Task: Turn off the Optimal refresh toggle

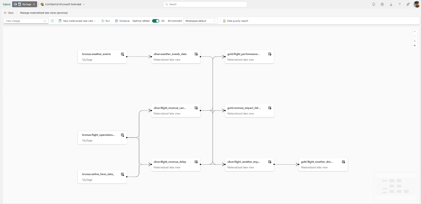Action: click(x=156, y=21)
